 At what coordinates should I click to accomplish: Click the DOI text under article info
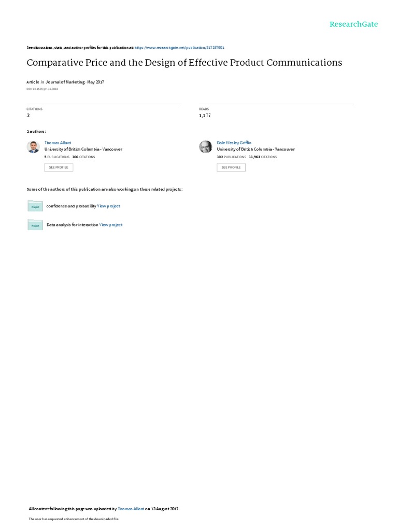[42, 89]
